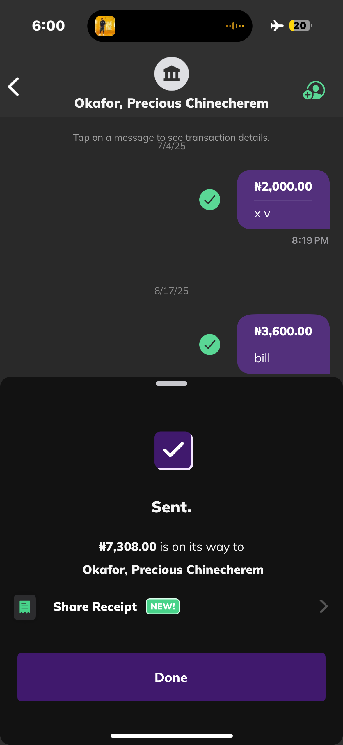This screenshot has width=343, height=745.
Task: Tap the audio waveform indicator
Action: (x=235, y=26)
